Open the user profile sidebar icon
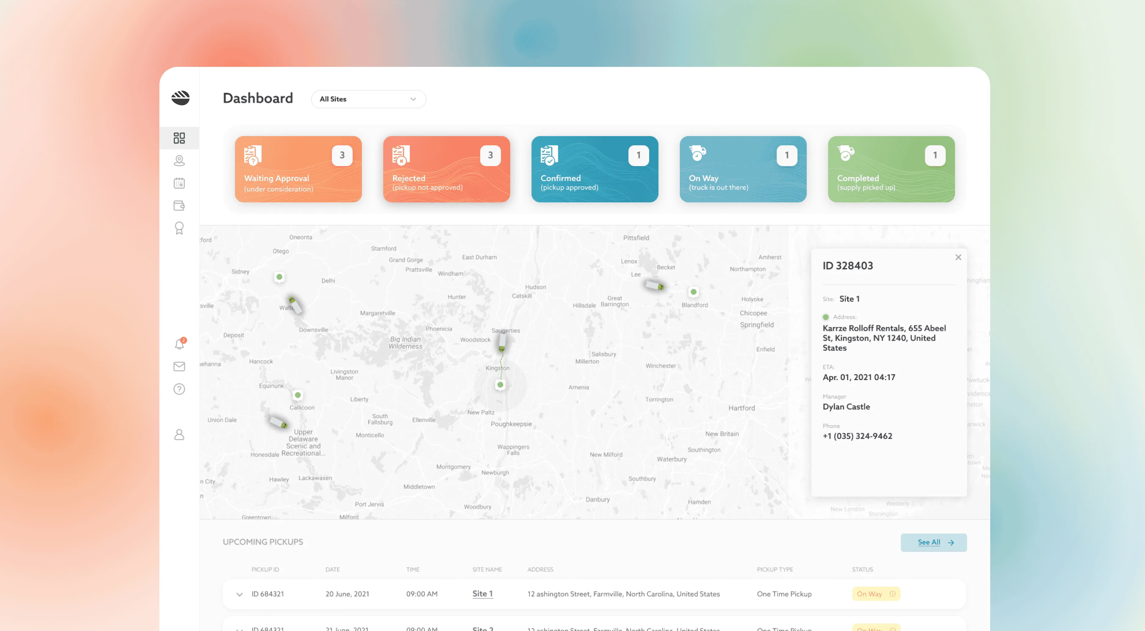Screen dimensions: 1145x631 [x=179, y=434]
